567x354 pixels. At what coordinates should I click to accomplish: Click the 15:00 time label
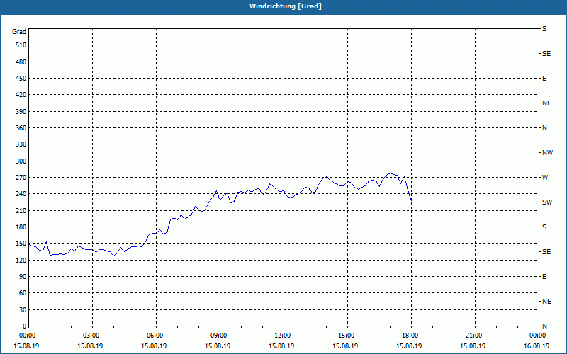[x=347, y=336]
